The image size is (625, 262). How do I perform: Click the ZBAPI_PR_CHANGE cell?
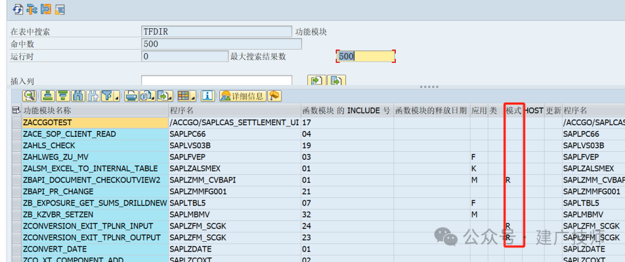pos(95,192)
